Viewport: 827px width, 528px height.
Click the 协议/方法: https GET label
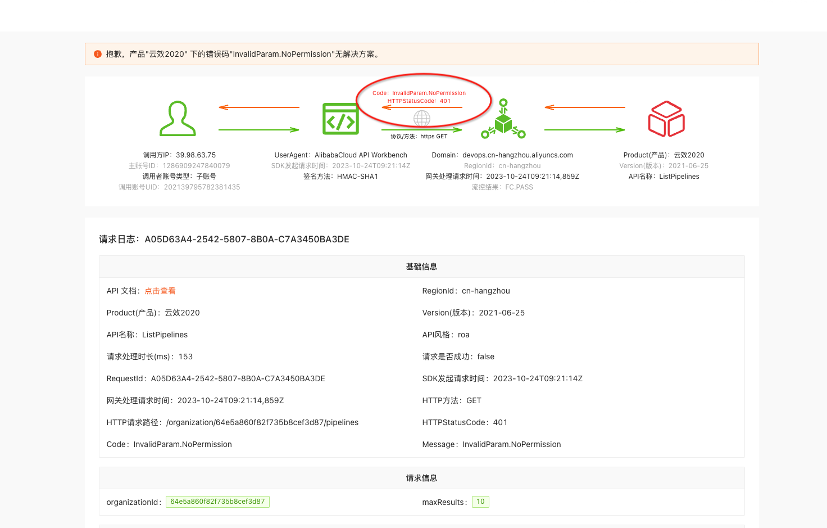[419, 136]
